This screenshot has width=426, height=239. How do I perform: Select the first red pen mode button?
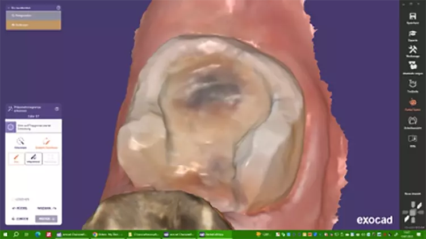15,159
